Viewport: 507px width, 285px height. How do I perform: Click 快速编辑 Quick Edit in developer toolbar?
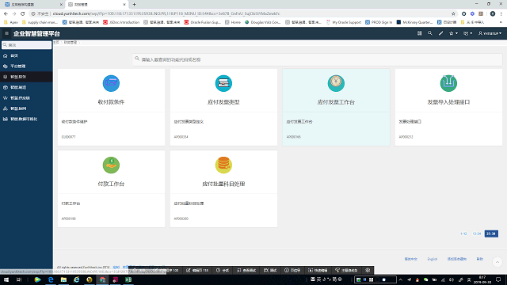[x=318, y=270]
